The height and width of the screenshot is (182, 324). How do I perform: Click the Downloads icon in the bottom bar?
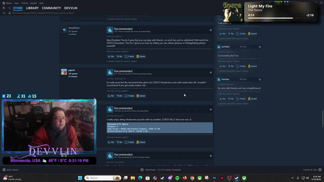(x=142, y=170)
